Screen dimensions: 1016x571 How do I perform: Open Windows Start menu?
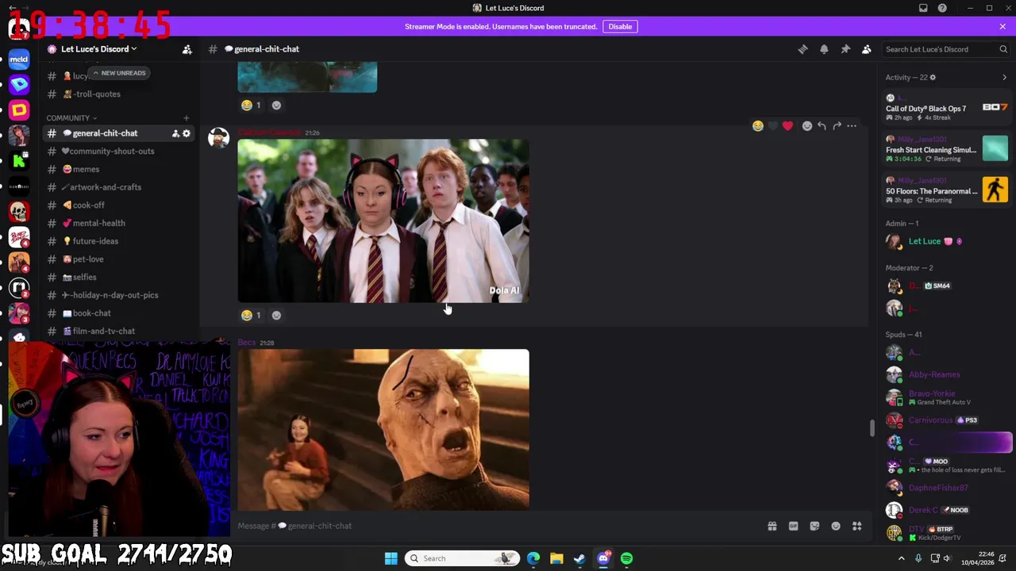pos(391,558)
